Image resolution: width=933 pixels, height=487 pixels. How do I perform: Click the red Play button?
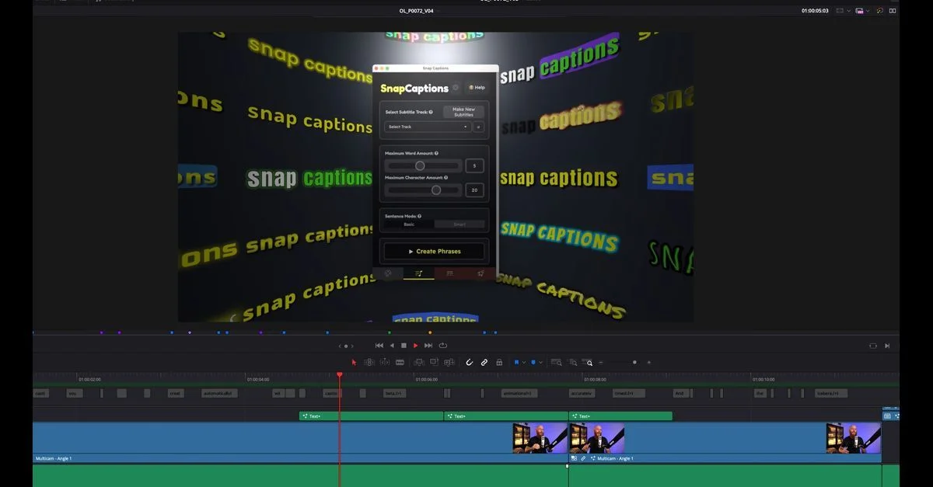click(416, 346)
